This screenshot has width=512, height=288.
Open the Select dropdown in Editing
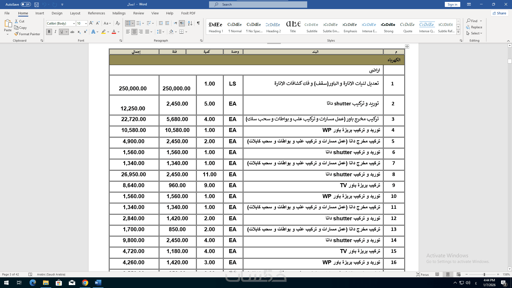(474, 33)
